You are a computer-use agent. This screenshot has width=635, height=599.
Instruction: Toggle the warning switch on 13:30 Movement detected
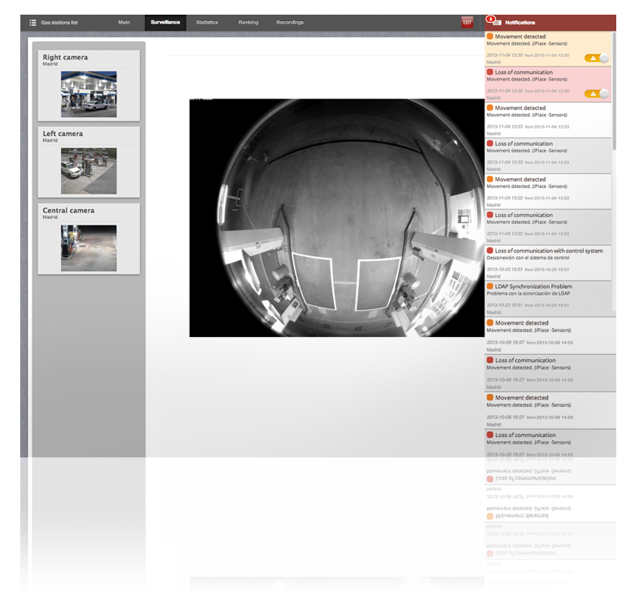click(x=597, y=58)
